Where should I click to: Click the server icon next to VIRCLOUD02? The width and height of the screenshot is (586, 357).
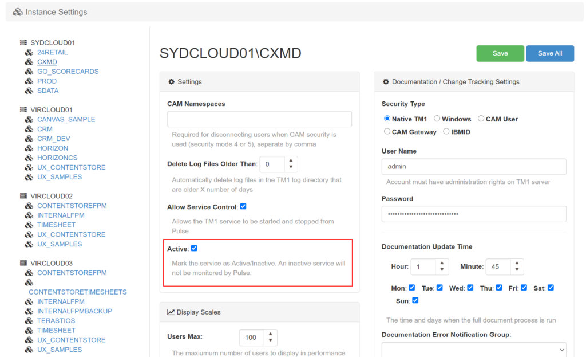point(23,196)
